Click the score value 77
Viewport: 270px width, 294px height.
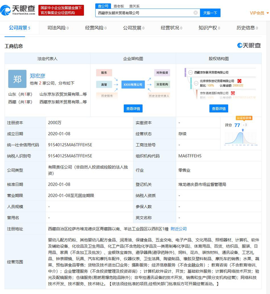(x=237, y=125)
